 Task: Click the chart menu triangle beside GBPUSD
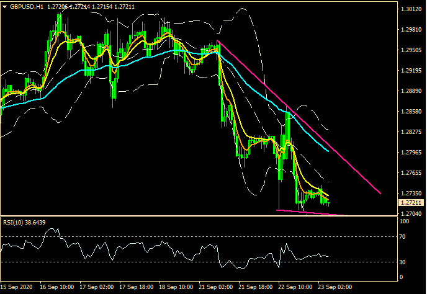(4, 6)
